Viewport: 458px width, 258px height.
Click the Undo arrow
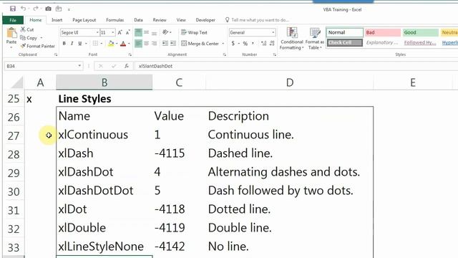pos(24,9)
